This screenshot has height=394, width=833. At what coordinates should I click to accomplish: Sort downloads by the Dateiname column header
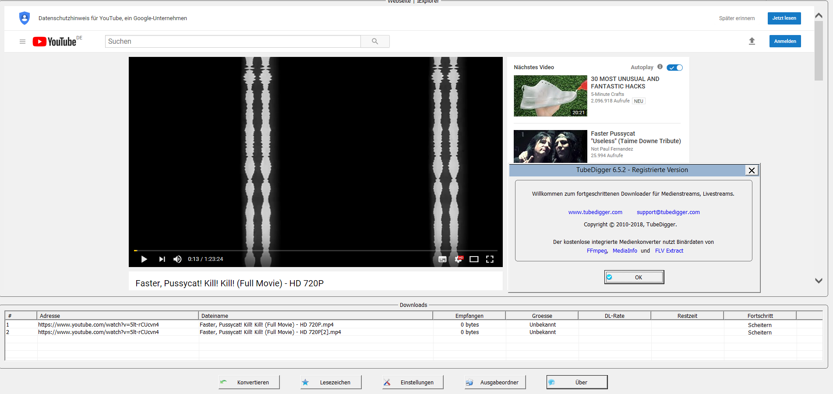(316, 316)
